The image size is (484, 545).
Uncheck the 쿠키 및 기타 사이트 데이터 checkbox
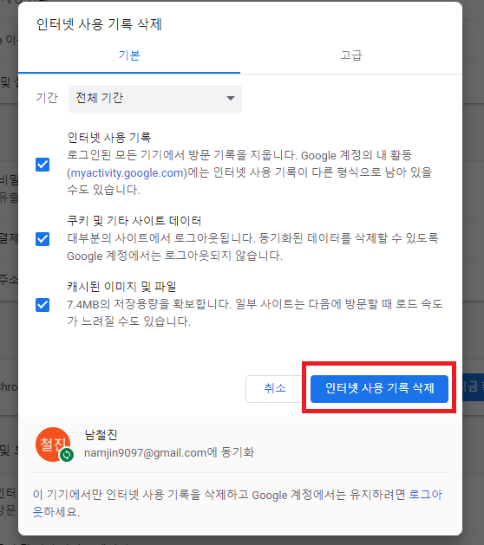(x=43, y=239)
